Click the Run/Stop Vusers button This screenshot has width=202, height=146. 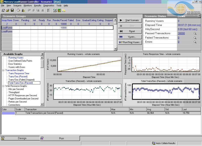click(130, 42)
